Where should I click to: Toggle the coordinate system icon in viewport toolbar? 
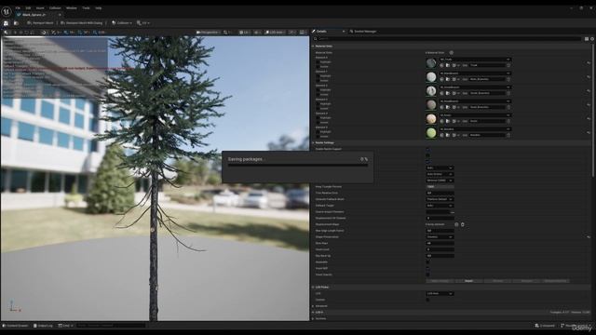(45, 33)
